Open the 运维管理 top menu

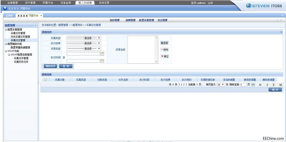click(12, 3)
